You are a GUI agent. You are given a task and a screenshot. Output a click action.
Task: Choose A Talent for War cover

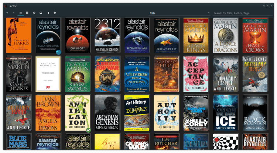[107, 74]
